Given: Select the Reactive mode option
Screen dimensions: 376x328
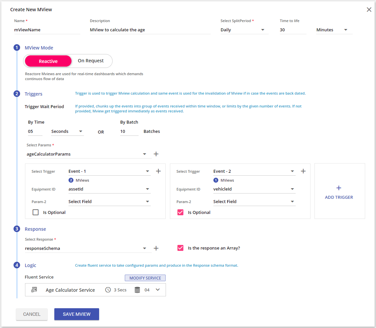Looking at the screenshot, I should tap(48, 61).
